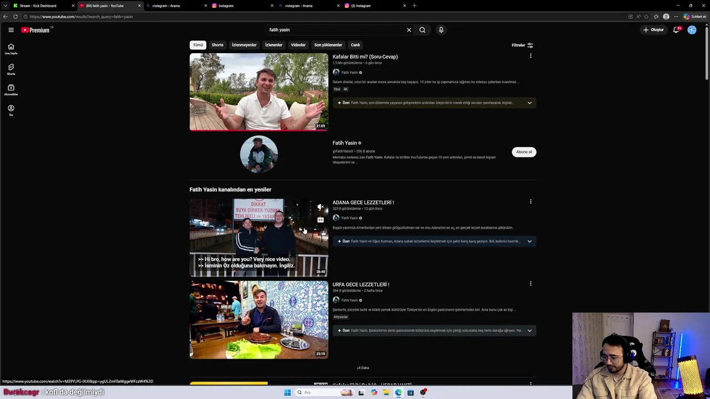
Task: Switch to the (3) Instagram browser tab
Action: pyautogui.click(x=374, y=6)
